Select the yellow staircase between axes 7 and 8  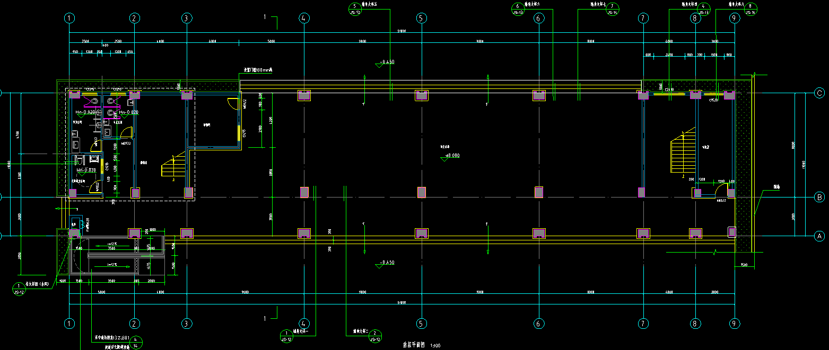(683, 151)
